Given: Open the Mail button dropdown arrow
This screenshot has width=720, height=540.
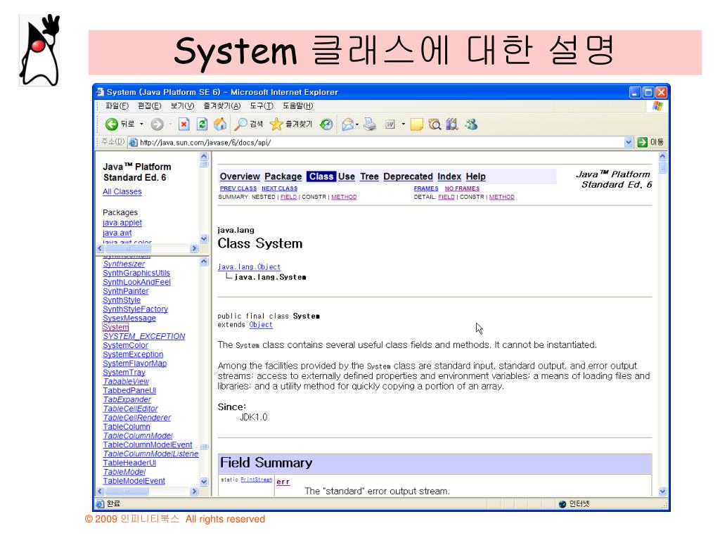Looking at the screenshot, I should (x=357, y=124).
